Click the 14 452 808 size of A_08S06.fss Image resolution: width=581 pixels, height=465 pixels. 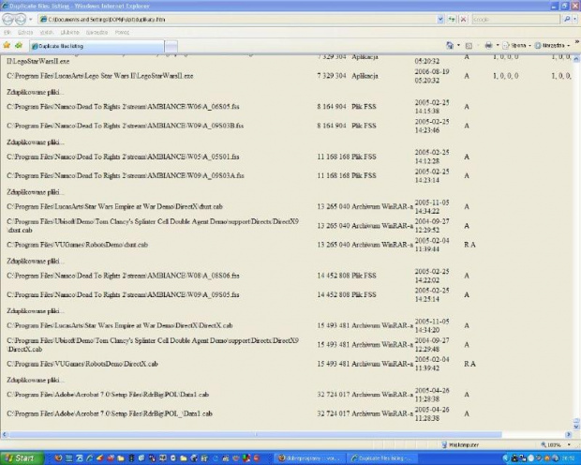334,276
